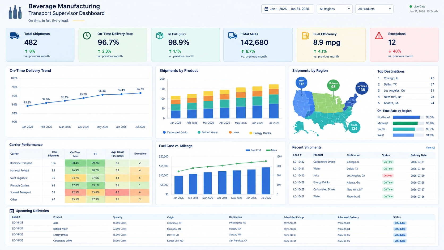
Task: Click the Delivery Date column header
Action: pyautogui.click(x=419, y=155)
